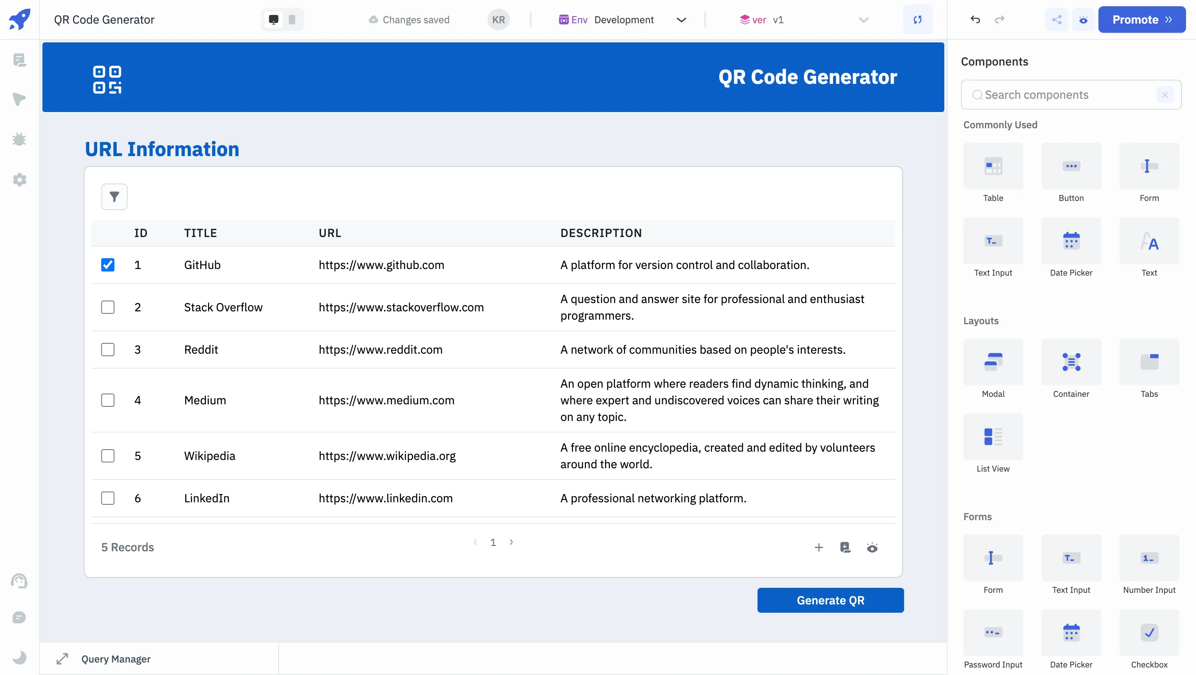Uncheck the GitHub row checkbox
The height and width of the screenshot is (675, 1196).
click(108, 264)
